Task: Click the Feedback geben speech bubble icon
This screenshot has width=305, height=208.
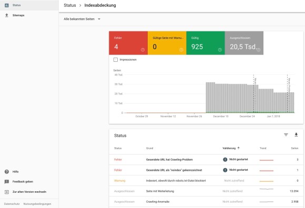Action: tap(7, 182)
